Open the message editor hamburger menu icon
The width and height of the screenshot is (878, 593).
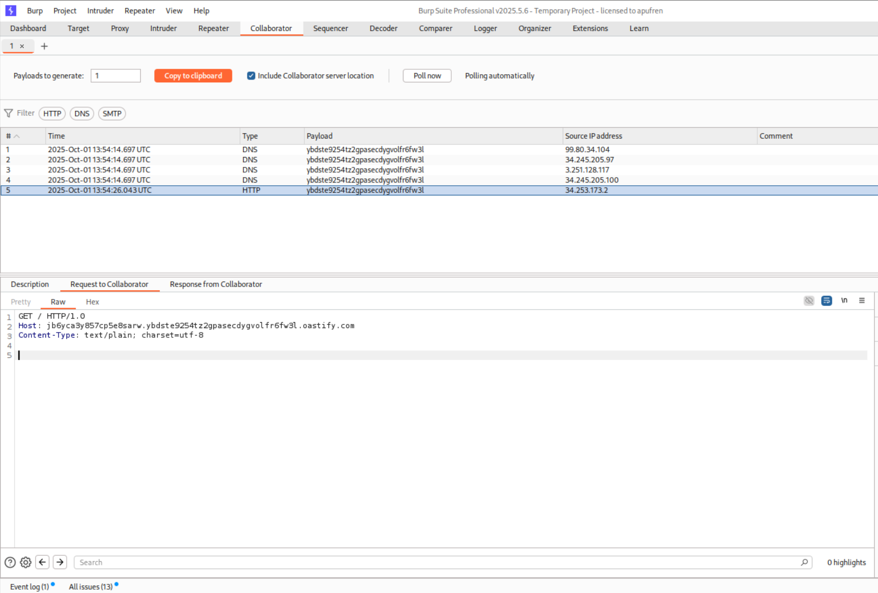click(x=862, y=300)
